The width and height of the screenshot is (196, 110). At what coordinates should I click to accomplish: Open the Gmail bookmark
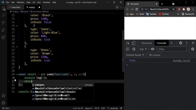click(x=140, y=14)
